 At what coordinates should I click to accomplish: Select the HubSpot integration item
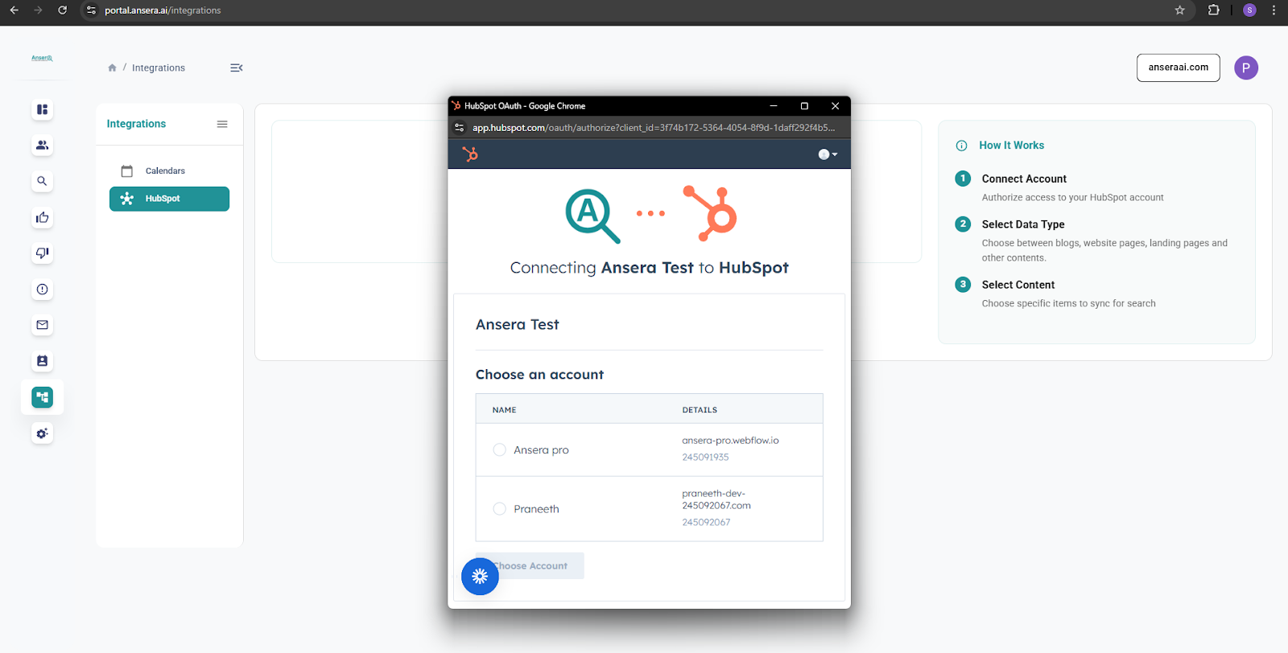[x=169, y=199]
